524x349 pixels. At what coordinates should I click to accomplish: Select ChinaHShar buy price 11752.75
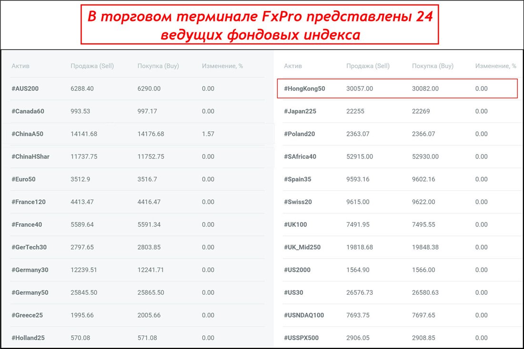point(151,157)
